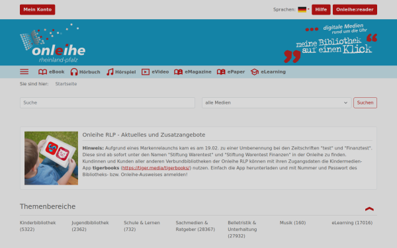Click the German flag language icon

(x=302, y=10)
